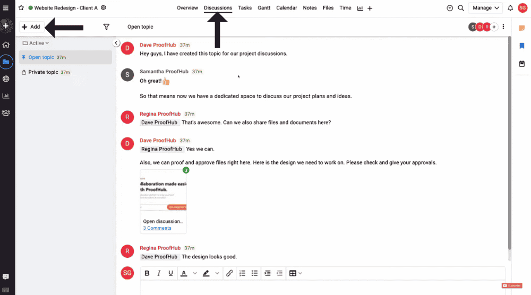Open Reports chart icon in sidebar
Image resolution: width=531 pixels, height=295 pixels.
pyautogui.click(x=6, y=96)
